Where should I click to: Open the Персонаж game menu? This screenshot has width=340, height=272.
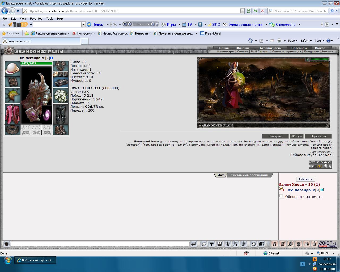[299, 48]
